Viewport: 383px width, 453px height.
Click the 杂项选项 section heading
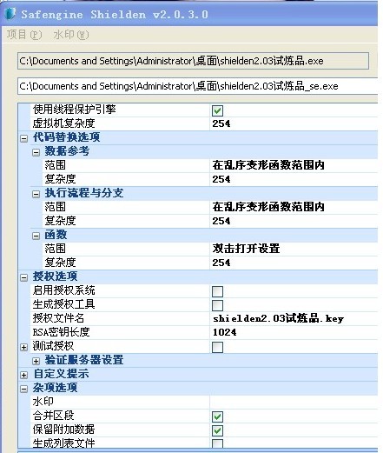click(55, 388)
